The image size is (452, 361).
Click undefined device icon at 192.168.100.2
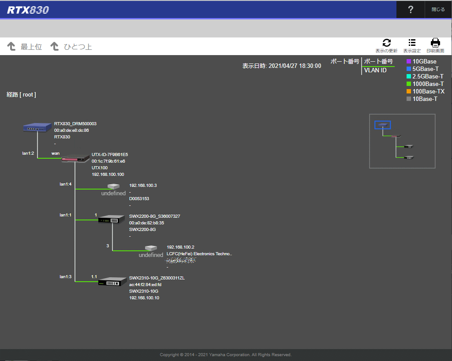coord(151,248)
